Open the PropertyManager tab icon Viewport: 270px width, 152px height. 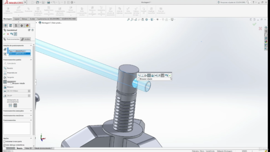point(11,26)
